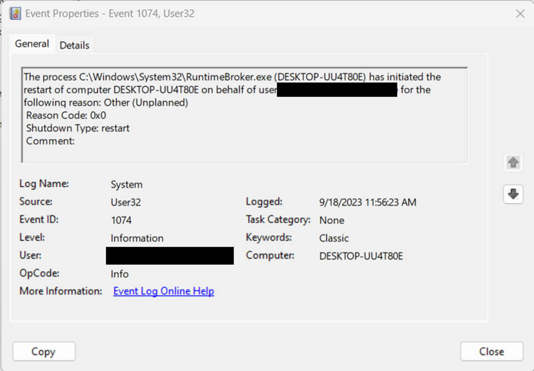Open the Details tab
534x371 pixels.
pyautogui.click(x=74, y=45)
